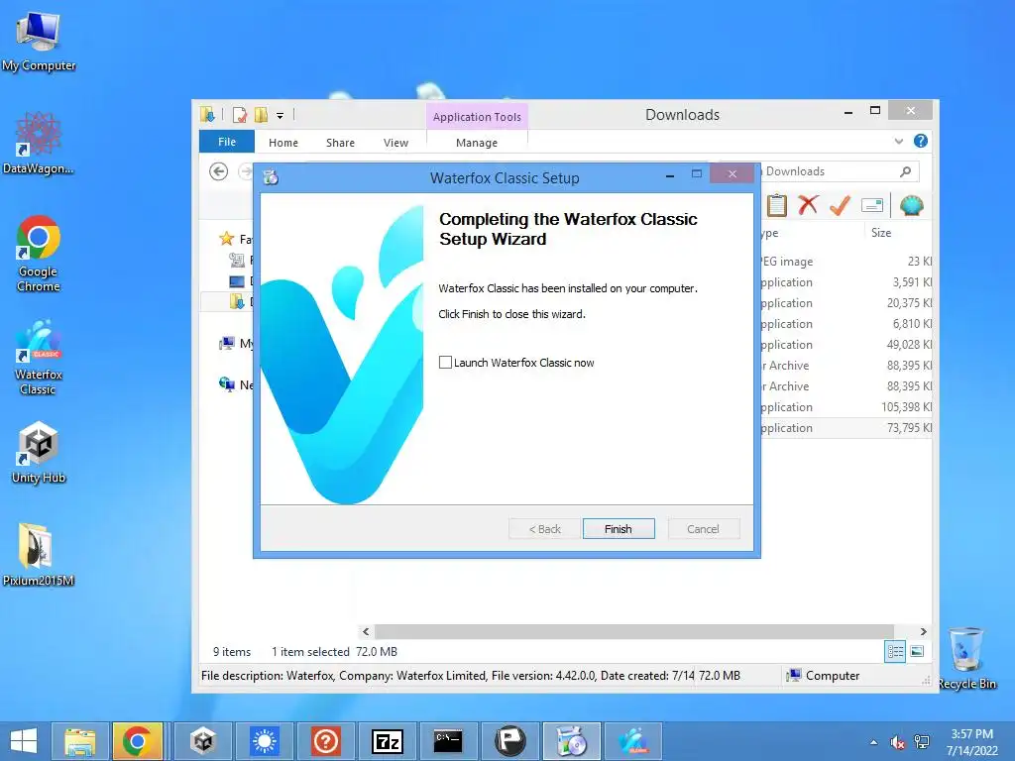The height and width of the screenshot is (761, 1015).
Task: Open Waterfox Classic desktop shortcut
Action: (x=39, y=357)
